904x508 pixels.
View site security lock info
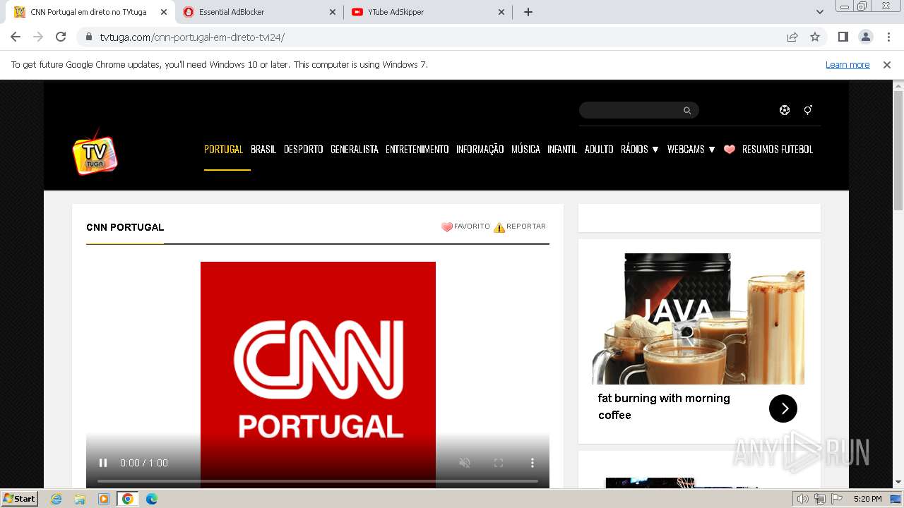click(x=89, y=37)
